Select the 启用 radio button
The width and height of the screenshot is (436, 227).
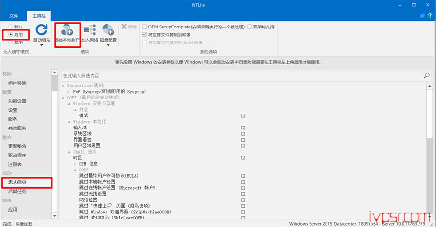(x=11, y=35)
